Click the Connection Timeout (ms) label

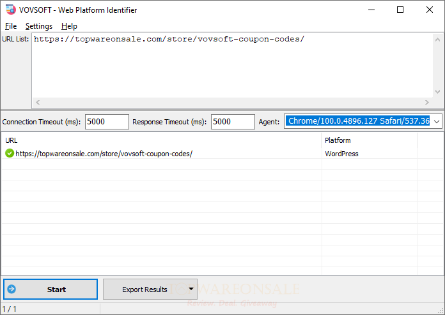(x=42, y=122)
